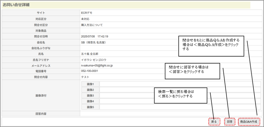Screen dimensions: 264x127
Task: Click the 購入方法について inquiry type value
Action: tap(92, 25)
